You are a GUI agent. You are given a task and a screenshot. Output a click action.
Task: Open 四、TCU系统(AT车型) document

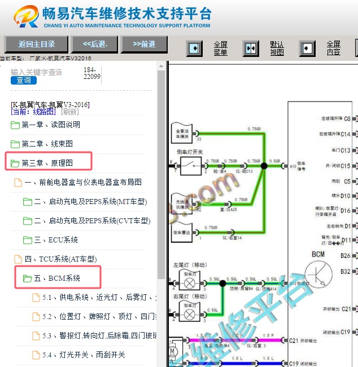coord(61,259)
